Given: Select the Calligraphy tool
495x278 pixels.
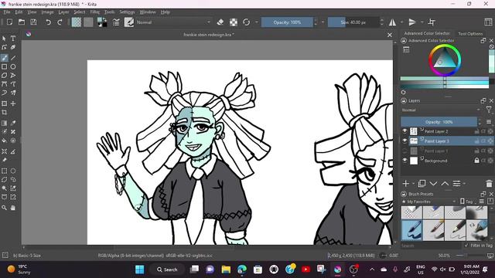Looking at the screenshot, I should 13,47.
